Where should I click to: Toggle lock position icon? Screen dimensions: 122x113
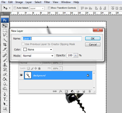[x=36, y=68]
